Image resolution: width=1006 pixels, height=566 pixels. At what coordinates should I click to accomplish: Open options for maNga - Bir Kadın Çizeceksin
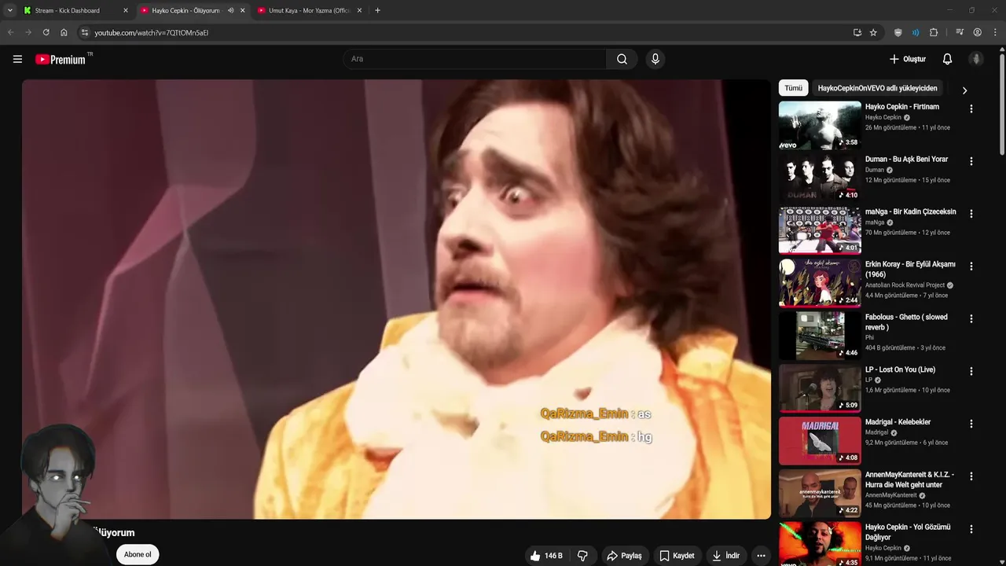tap(971, 214)
